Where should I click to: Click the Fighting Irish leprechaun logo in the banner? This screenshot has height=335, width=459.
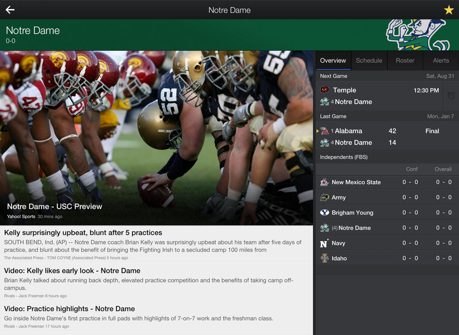[418, 35]
